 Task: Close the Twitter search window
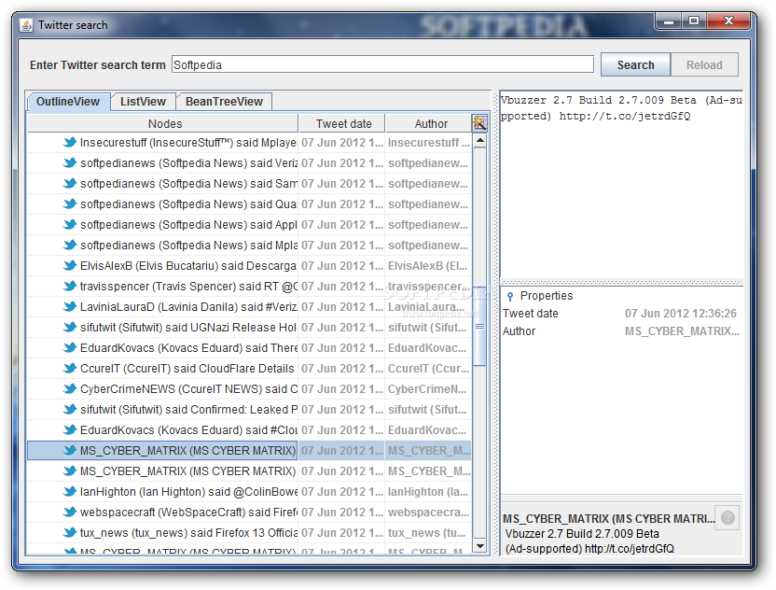click(x=728, y=21)
